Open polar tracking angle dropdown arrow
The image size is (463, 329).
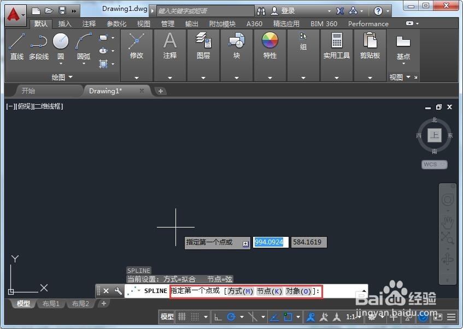pos(242,317)
